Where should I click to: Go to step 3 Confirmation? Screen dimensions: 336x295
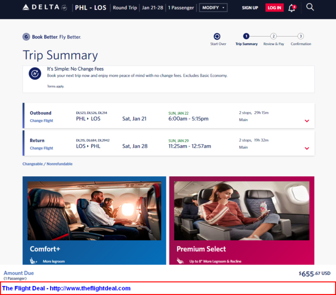click(300, 39)
